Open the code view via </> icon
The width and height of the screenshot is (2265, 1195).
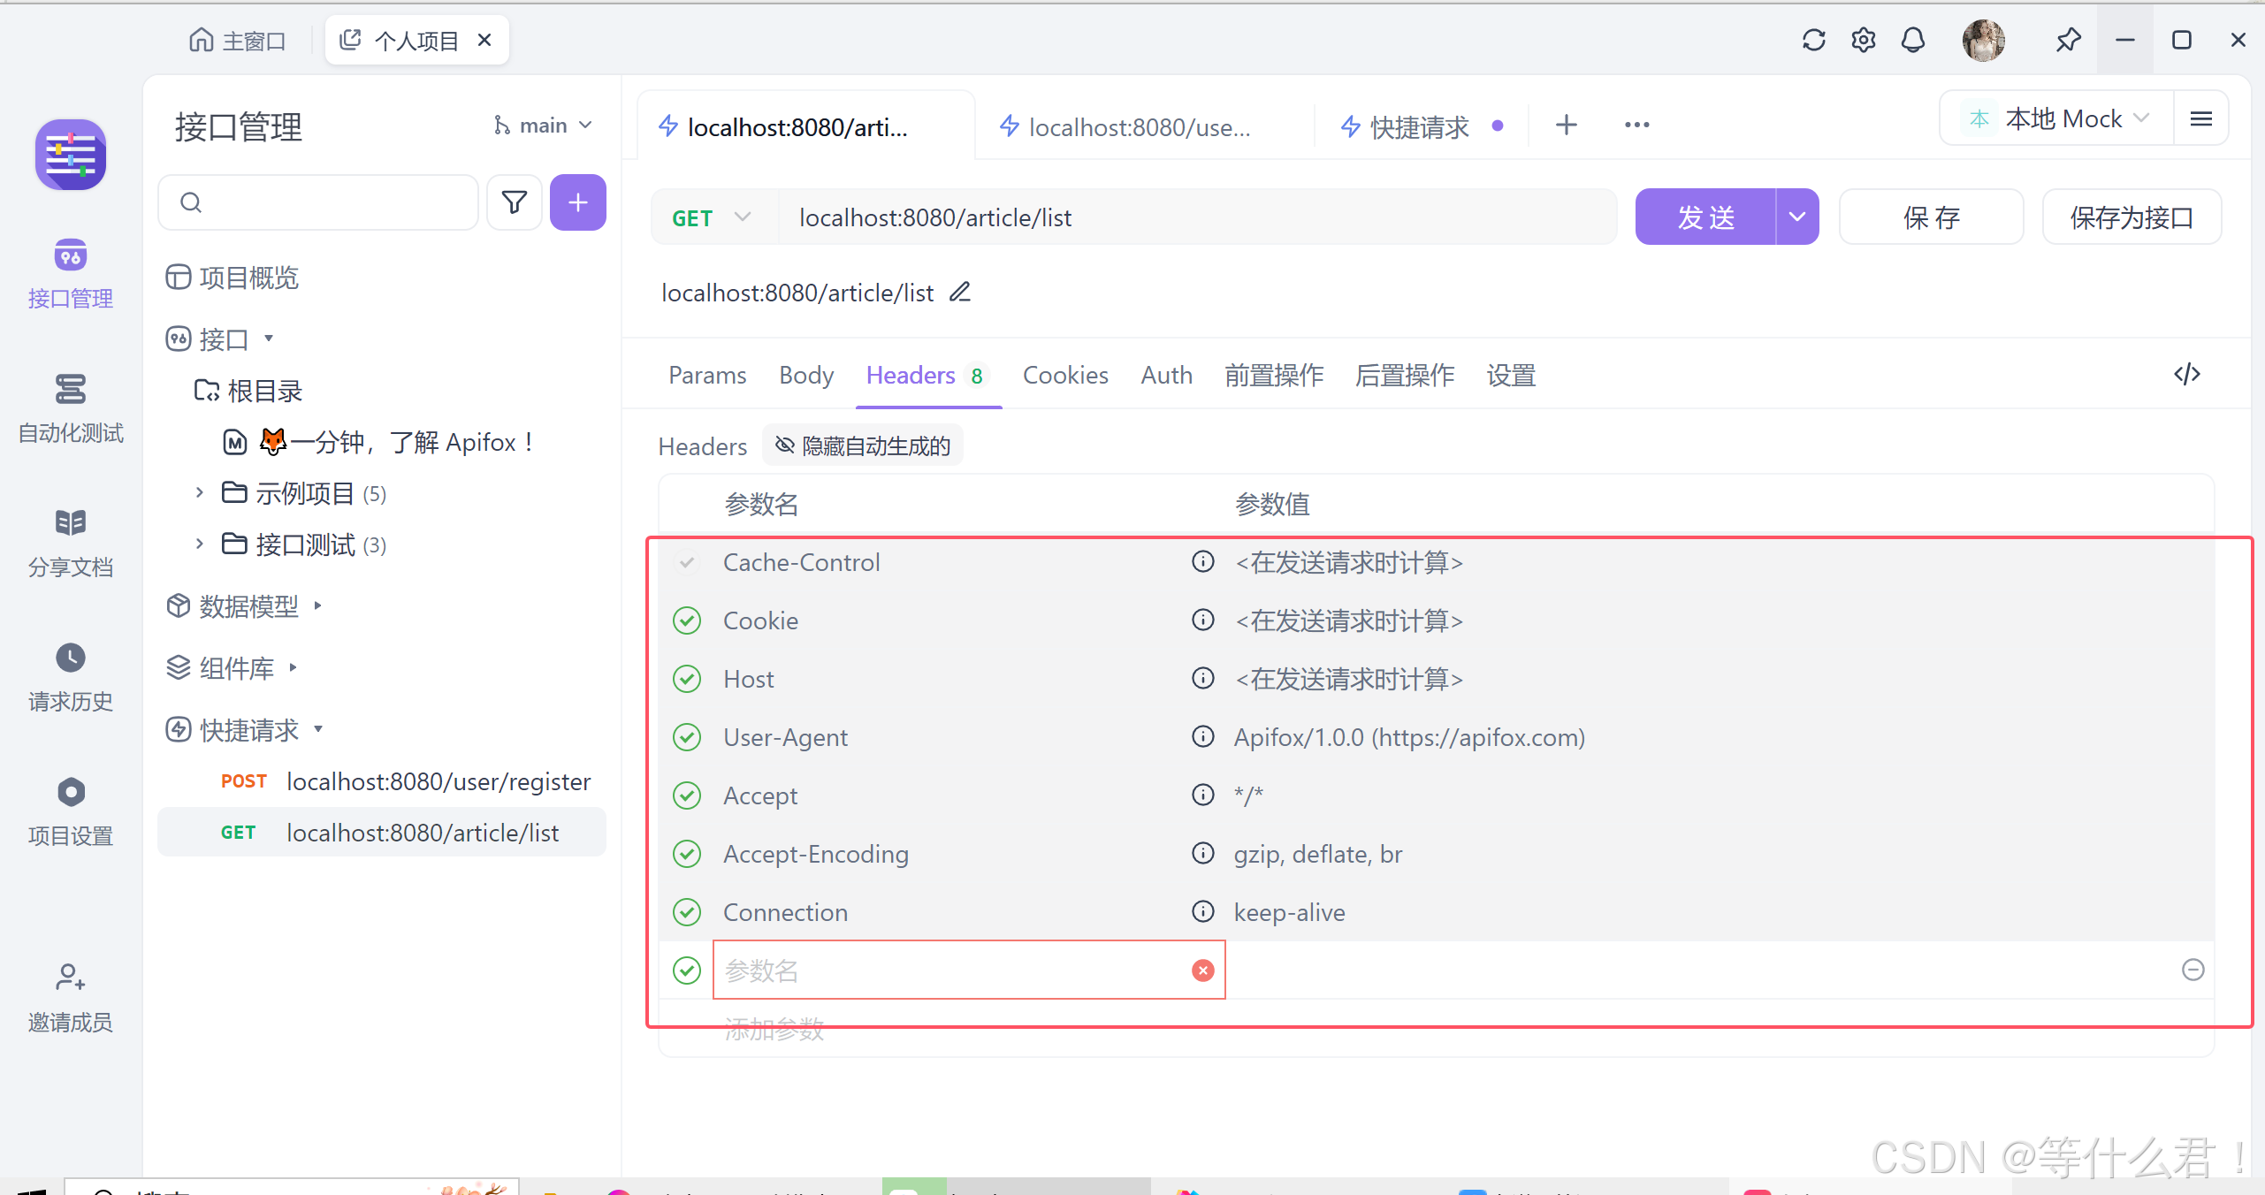(2187, 374)
